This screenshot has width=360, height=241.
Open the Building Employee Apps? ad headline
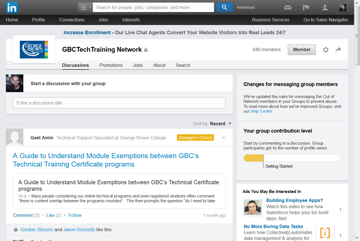pos(294,200)
